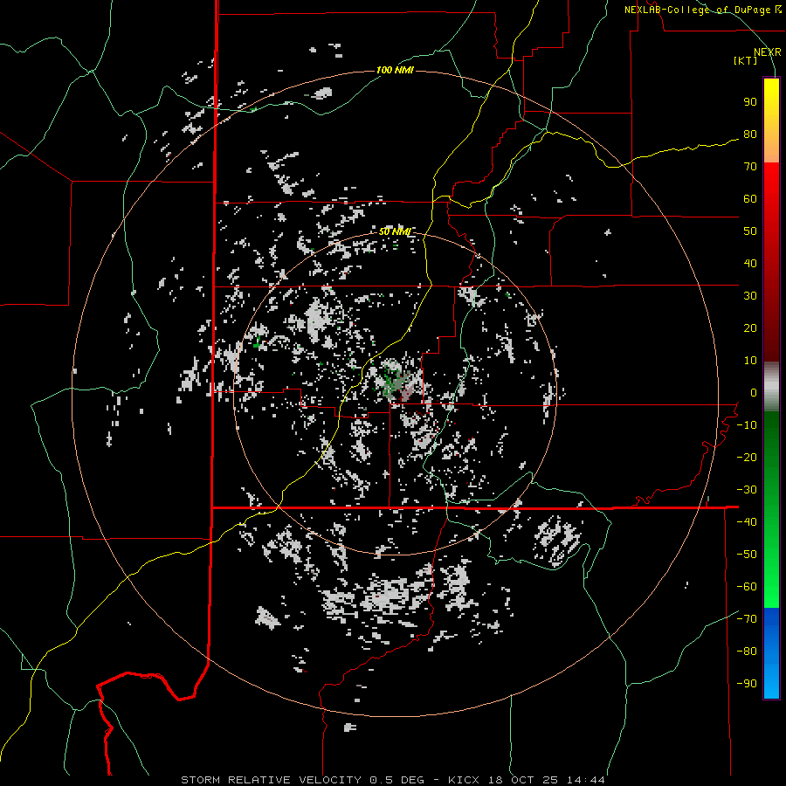Click the 0.5 DEG tilt text

pos(397,780)
